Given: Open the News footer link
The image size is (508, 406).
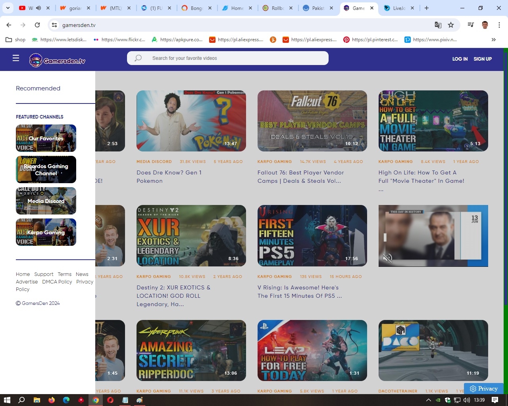Looking at the screenshot, I should coord(82,274).
